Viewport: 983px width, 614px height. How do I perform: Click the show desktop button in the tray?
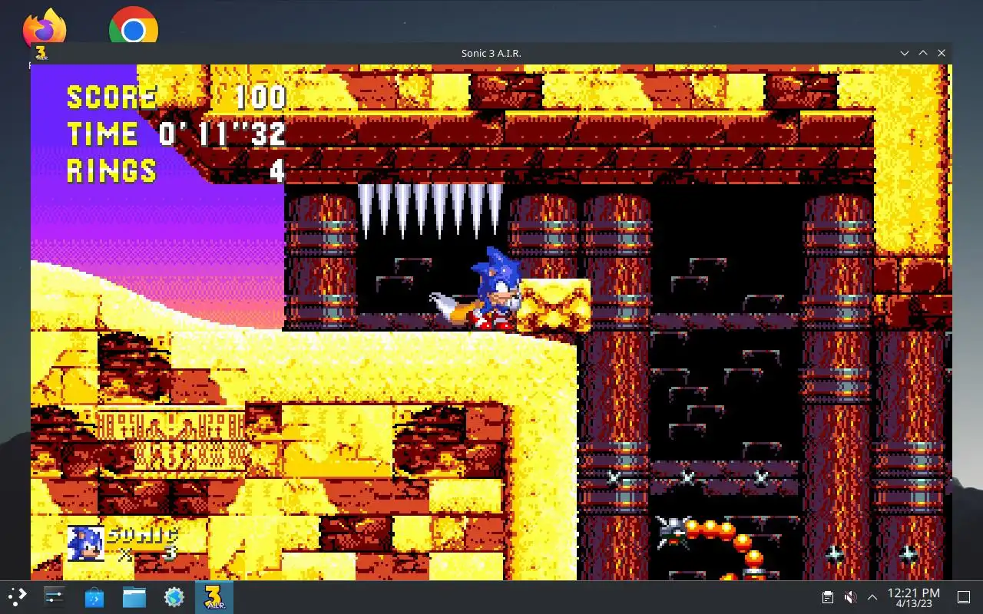[x=964, y=597]
